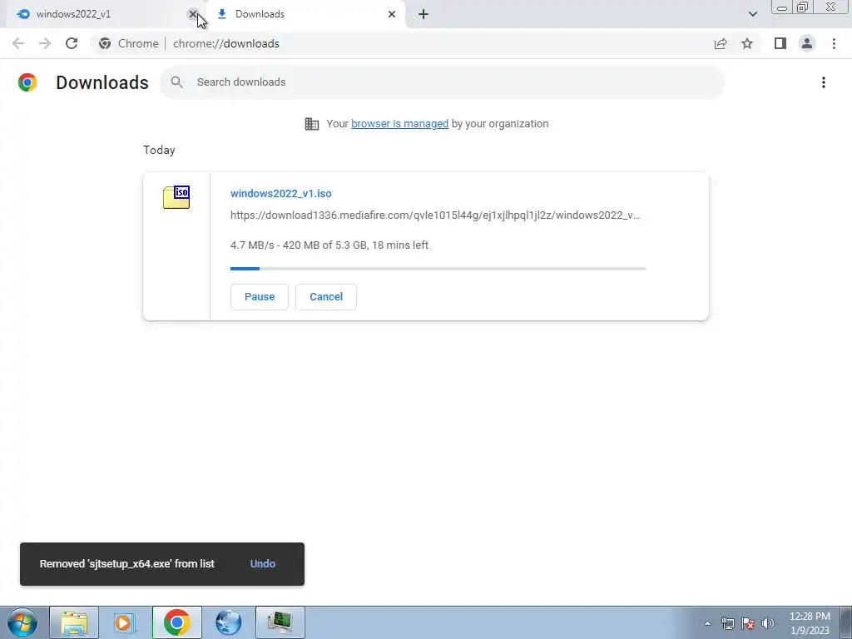Pause the windows2022_v1.iso download
852x639 pixels.
260,297
